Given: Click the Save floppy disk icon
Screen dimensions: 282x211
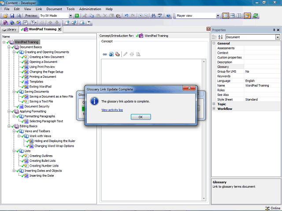Looking at the screenshot, I should (12, 16).
